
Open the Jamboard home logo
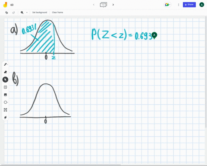5,5
